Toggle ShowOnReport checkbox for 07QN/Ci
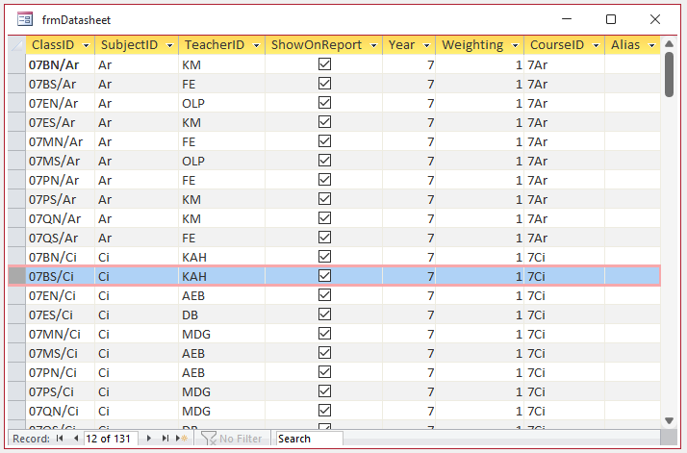The width and height of the screenshot is (687, 453). [324, 411]
